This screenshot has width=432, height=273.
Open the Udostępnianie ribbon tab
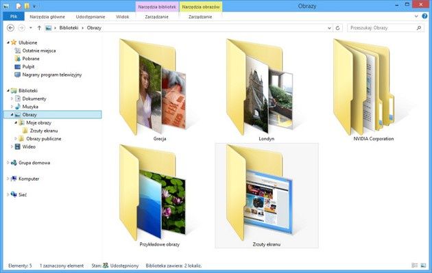click(91, 17)
